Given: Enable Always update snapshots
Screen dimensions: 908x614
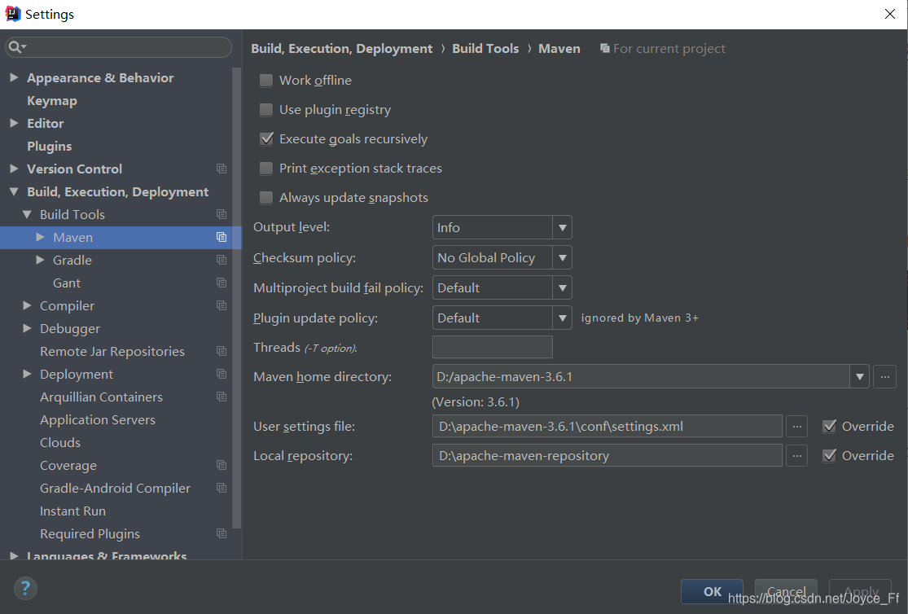Looking at the screenshot, I should (x=265, y=198).
